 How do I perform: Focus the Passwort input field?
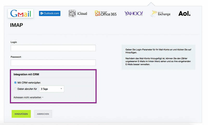(x=53, y=63)
